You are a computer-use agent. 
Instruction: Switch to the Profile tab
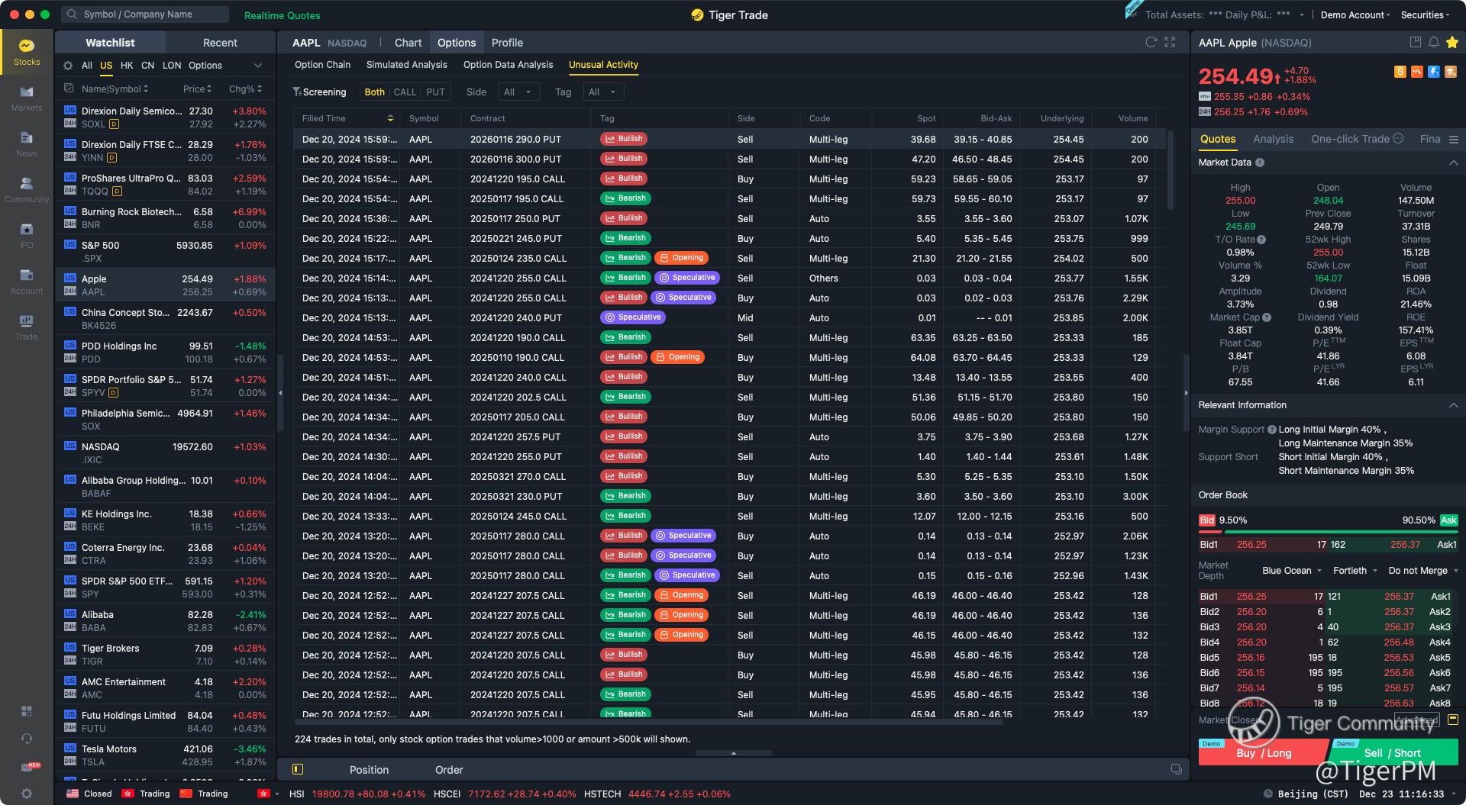(x=507, y=43)
